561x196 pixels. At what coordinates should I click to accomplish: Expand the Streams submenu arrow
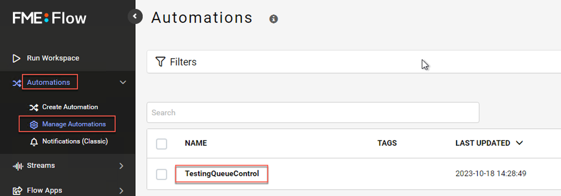pyautogui.click(x=121, y=166)
